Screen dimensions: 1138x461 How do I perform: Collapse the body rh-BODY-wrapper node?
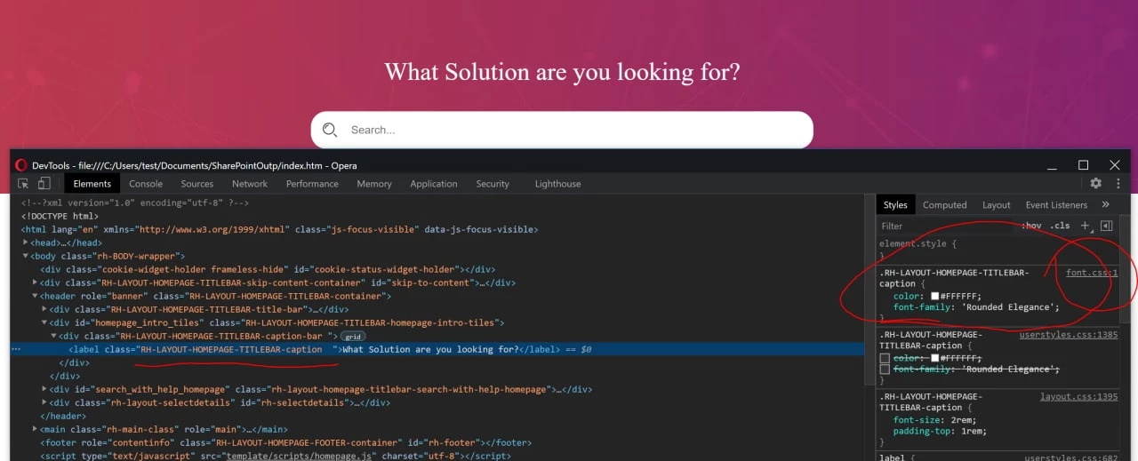26,256
